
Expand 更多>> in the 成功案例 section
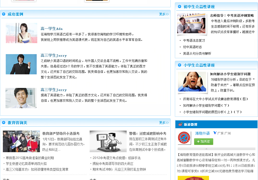point(164,14)
